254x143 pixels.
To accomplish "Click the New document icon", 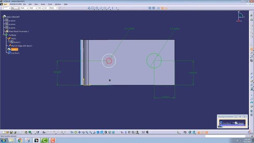I will click(x=4, y=132).
